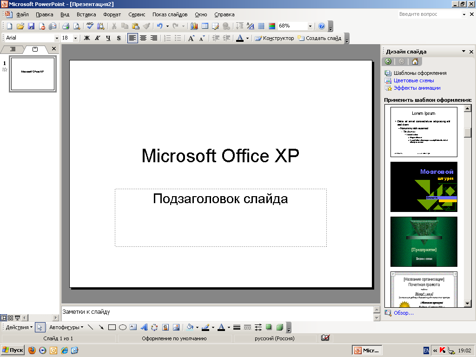Click the Cut scissors icon
Viewport: 476px width, 357px height.
114,26
